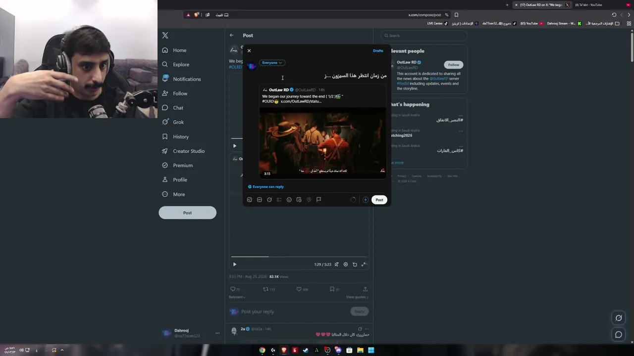Image resolution: width=634 pixels, height=356 pixels.
Task: Go back using the Post header arrow
Action: tap(231, 36)
